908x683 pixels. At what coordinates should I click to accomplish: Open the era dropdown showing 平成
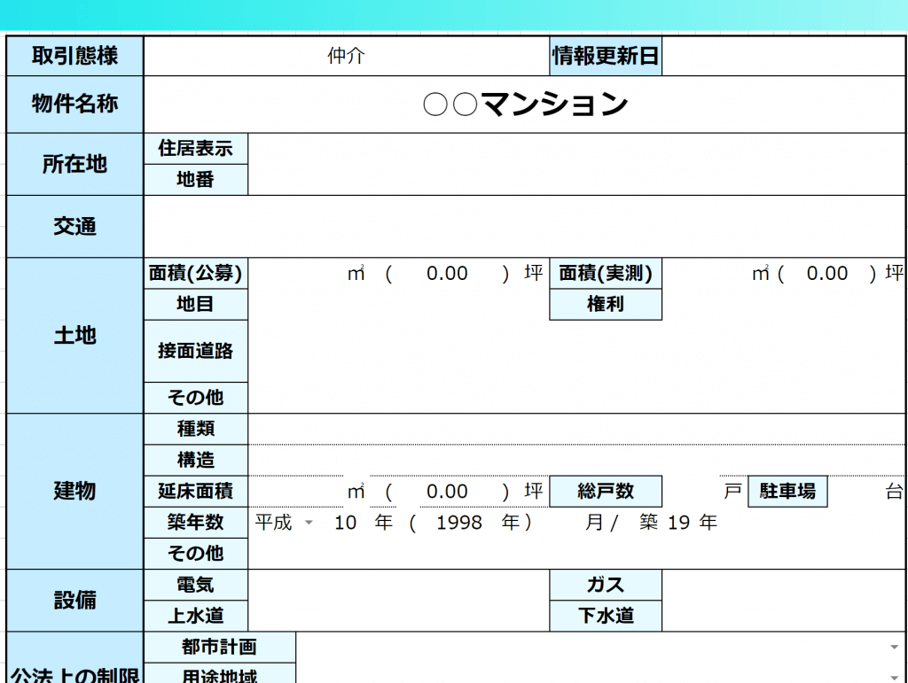308,523
